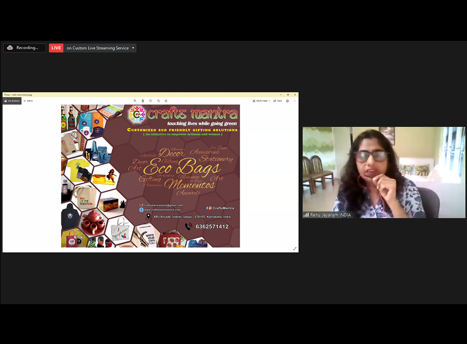Close the Photos window
The width and height of the screenshot is (467, 344).
pyautogui.click(x=295, y=95)
